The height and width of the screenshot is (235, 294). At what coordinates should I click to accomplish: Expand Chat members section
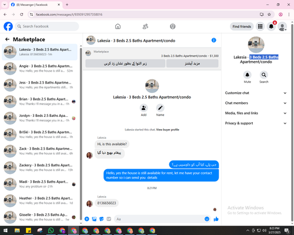[256, 103]
